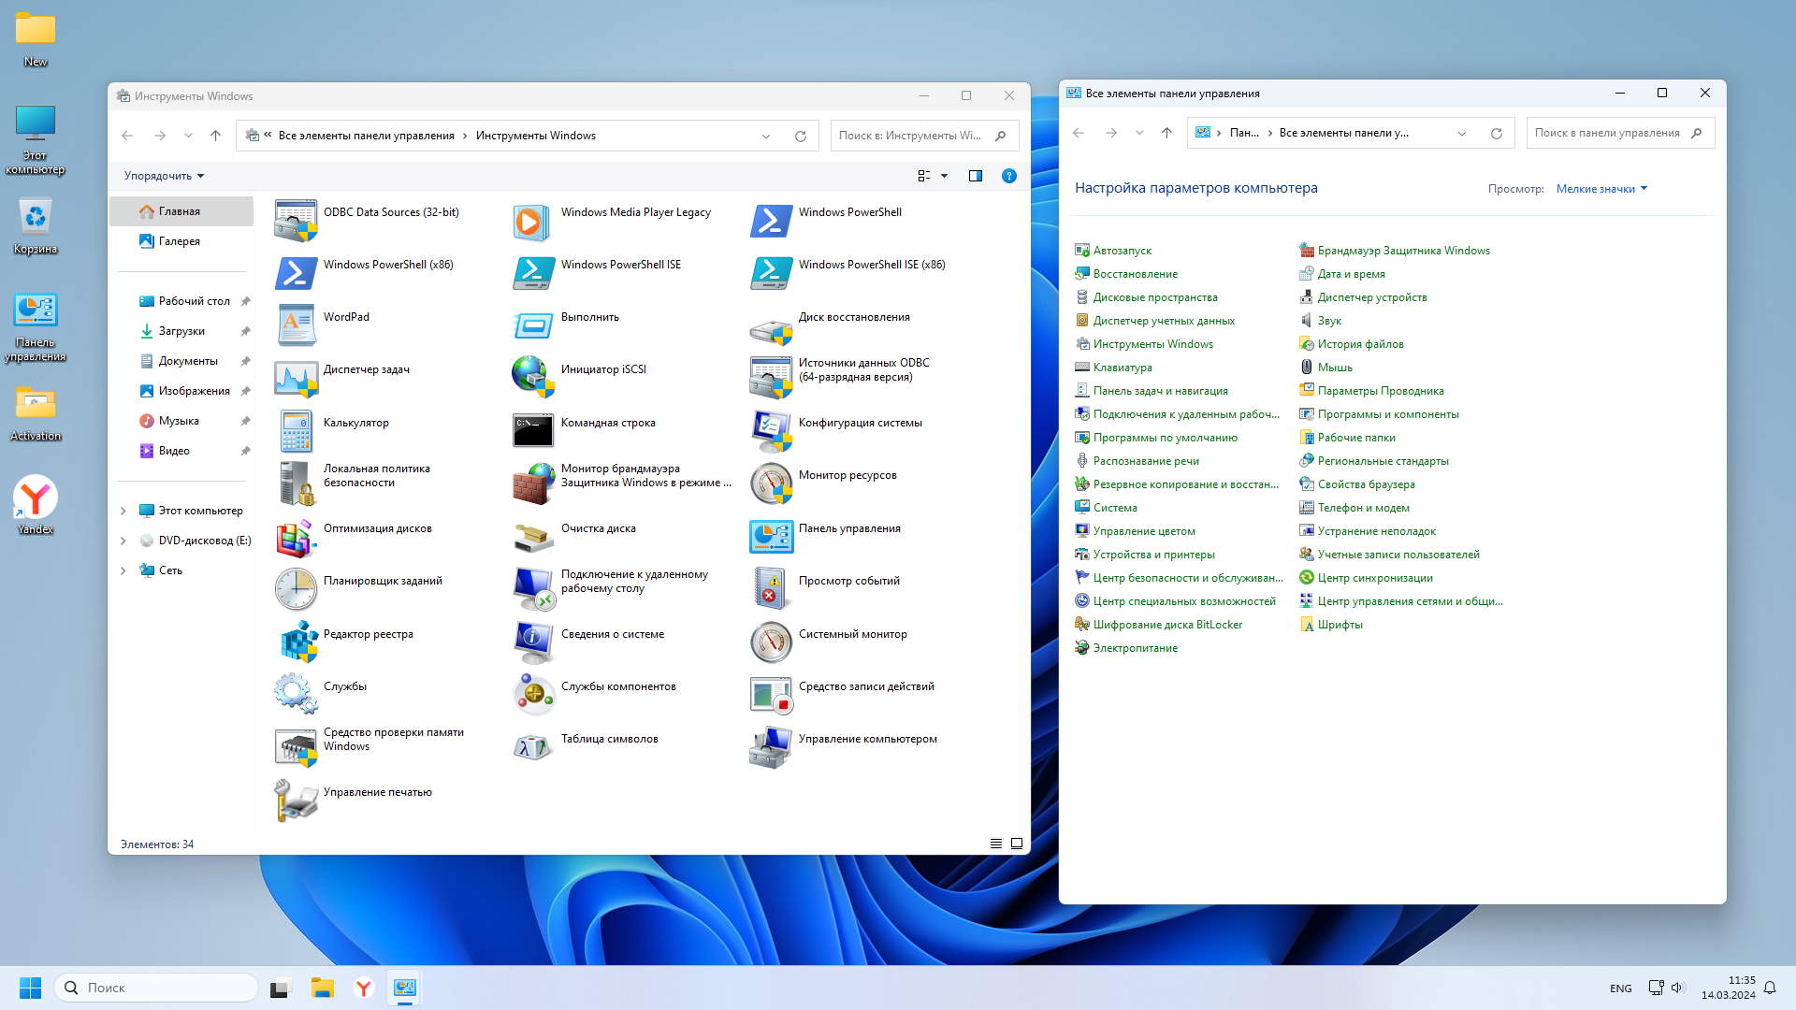
Task: Launch Командная строка icon
Action: (534, 430)
